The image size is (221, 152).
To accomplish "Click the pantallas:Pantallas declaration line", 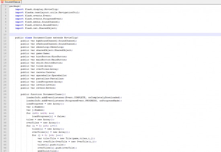I will click(x=43, y=79).
